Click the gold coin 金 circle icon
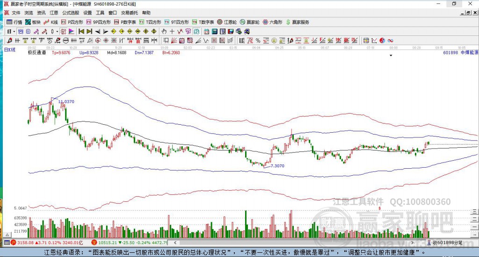Screen dimensions: 479x257 pos(274,41)
